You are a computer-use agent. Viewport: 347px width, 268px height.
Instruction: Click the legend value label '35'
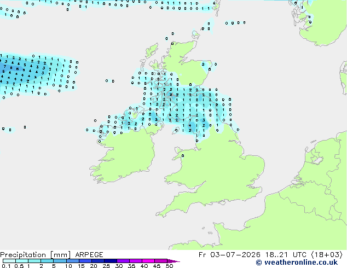pos(131,266)
